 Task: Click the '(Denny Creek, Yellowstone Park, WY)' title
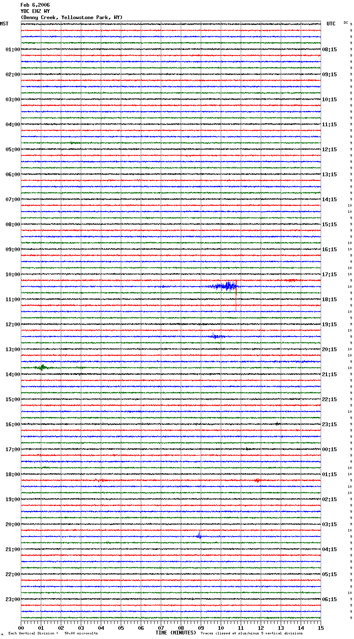72,17
